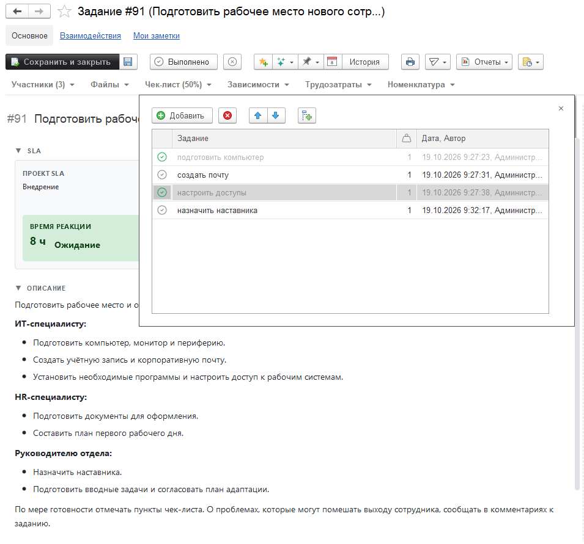584x544 pixels.
Task: Collapse the ОПИСАНИЕ section
Action: click(x=18, y=288)
